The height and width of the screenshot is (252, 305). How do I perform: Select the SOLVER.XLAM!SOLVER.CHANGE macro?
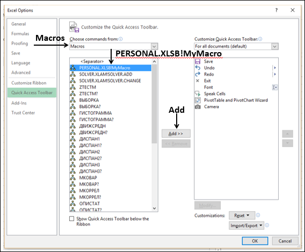pyautogui.click(x=110, y=81)
